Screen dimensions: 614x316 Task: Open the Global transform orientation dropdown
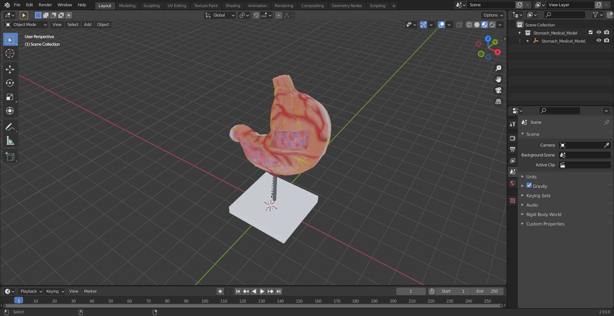[220, 15]
